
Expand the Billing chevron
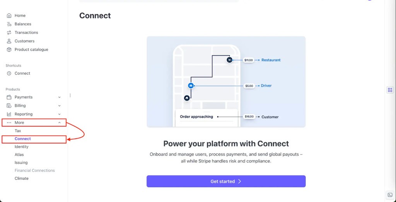pos(60,106)
